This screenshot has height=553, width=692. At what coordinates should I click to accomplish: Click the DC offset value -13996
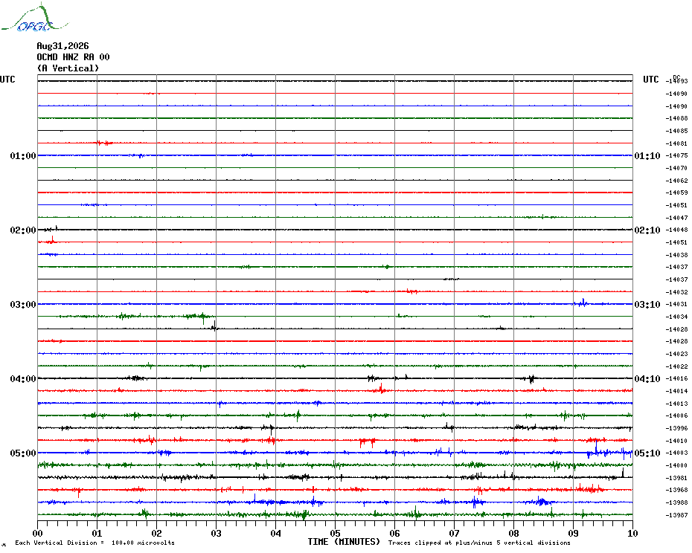[676, 428]
